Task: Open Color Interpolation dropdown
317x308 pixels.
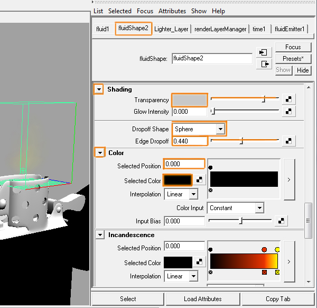Action: click(x=193, y=194)
